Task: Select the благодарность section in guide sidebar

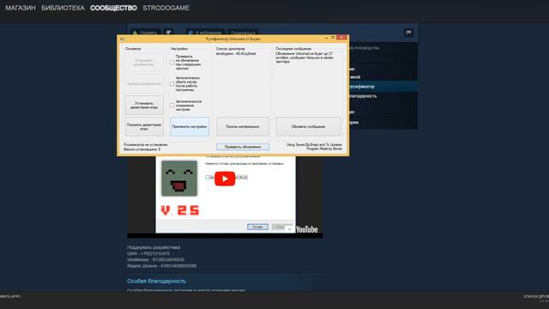Action: (363, 96)
